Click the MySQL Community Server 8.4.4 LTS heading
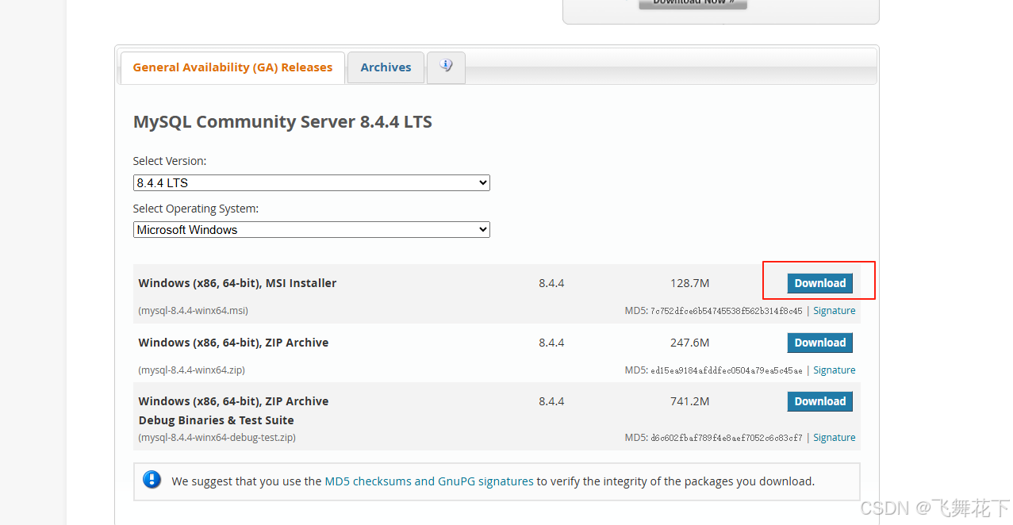 (282, 122)
